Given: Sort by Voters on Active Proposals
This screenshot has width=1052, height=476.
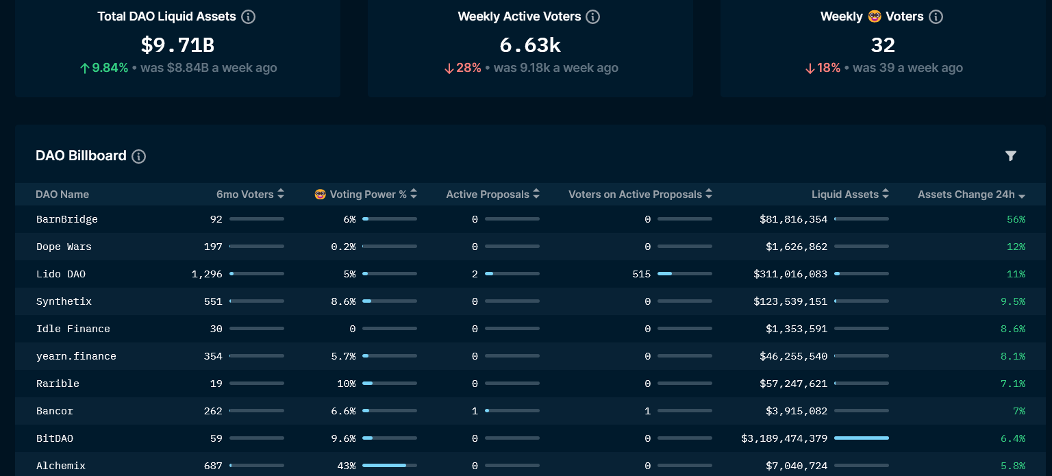Looking at the screenshot, I should point(640,195).
